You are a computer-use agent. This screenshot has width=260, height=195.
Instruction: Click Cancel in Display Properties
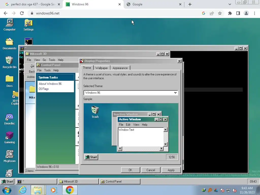click(151, 170)
